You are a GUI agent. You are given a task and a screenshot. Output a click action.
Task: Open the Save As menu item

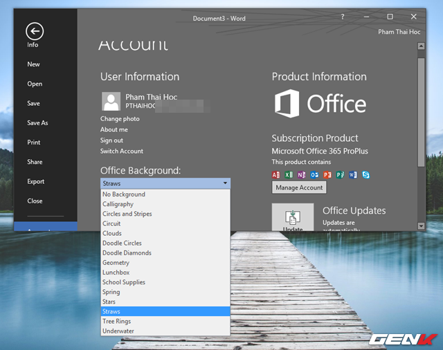pos(37,123)
